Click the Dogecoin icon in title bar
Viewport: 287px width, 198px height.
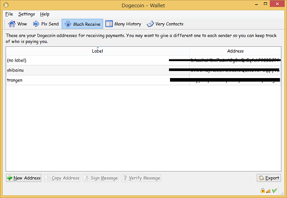(x=6, y=5)
